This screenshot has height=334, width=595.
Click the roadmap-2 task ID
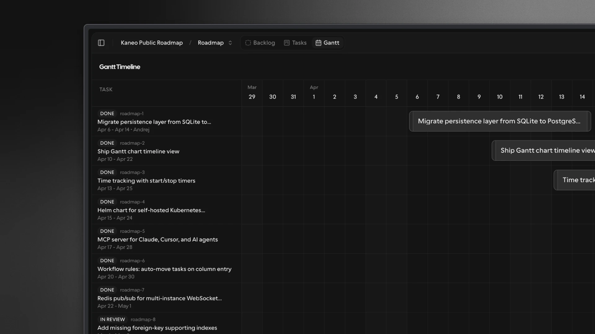pos(132,143)
